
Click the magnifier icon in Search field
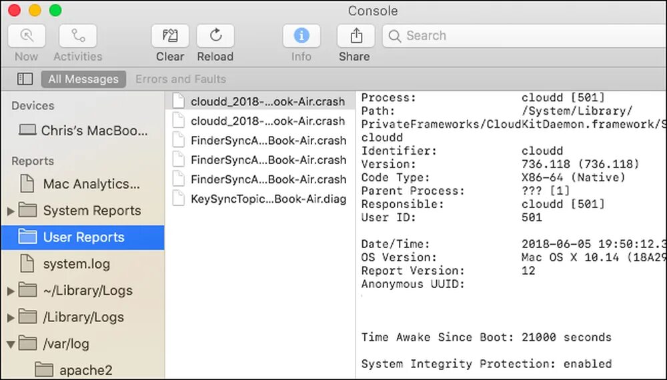[x=394, y=36]
